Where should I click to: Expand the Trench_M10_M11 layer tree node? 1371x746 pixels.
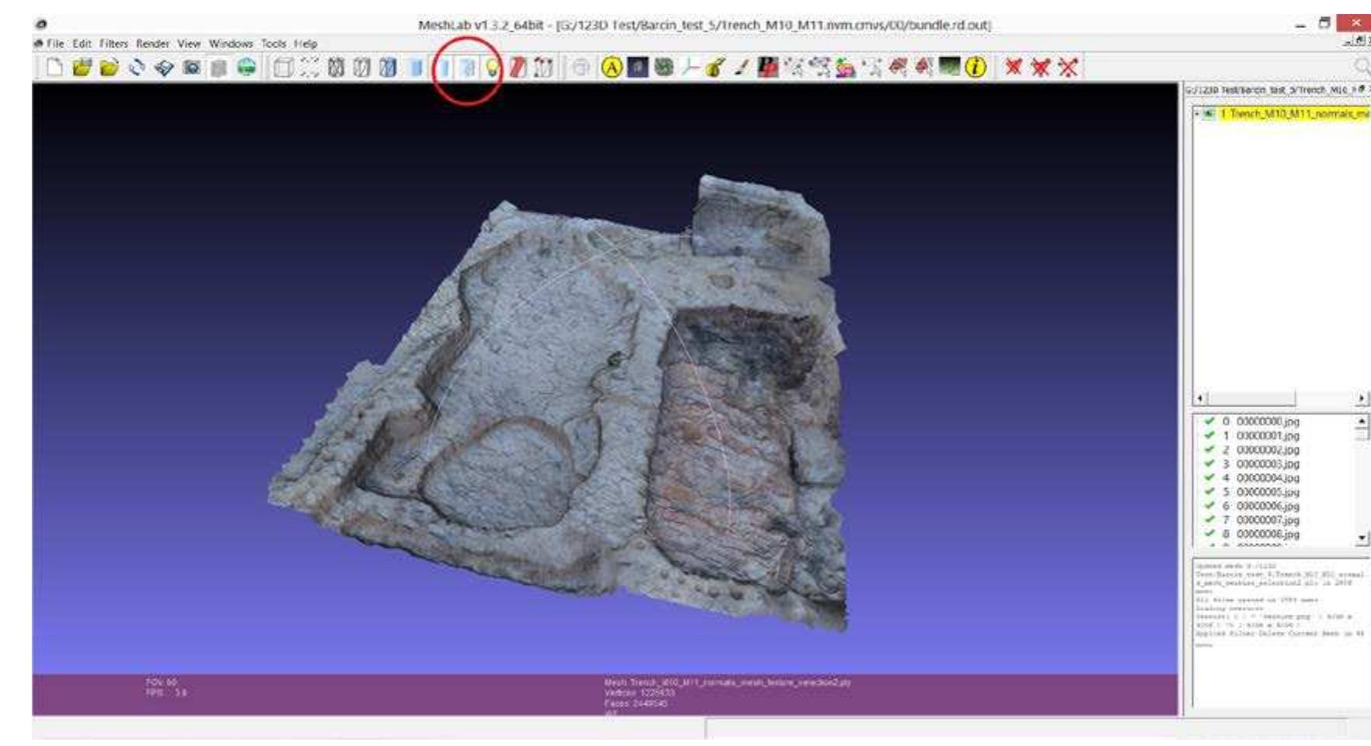coord(1197,113)
